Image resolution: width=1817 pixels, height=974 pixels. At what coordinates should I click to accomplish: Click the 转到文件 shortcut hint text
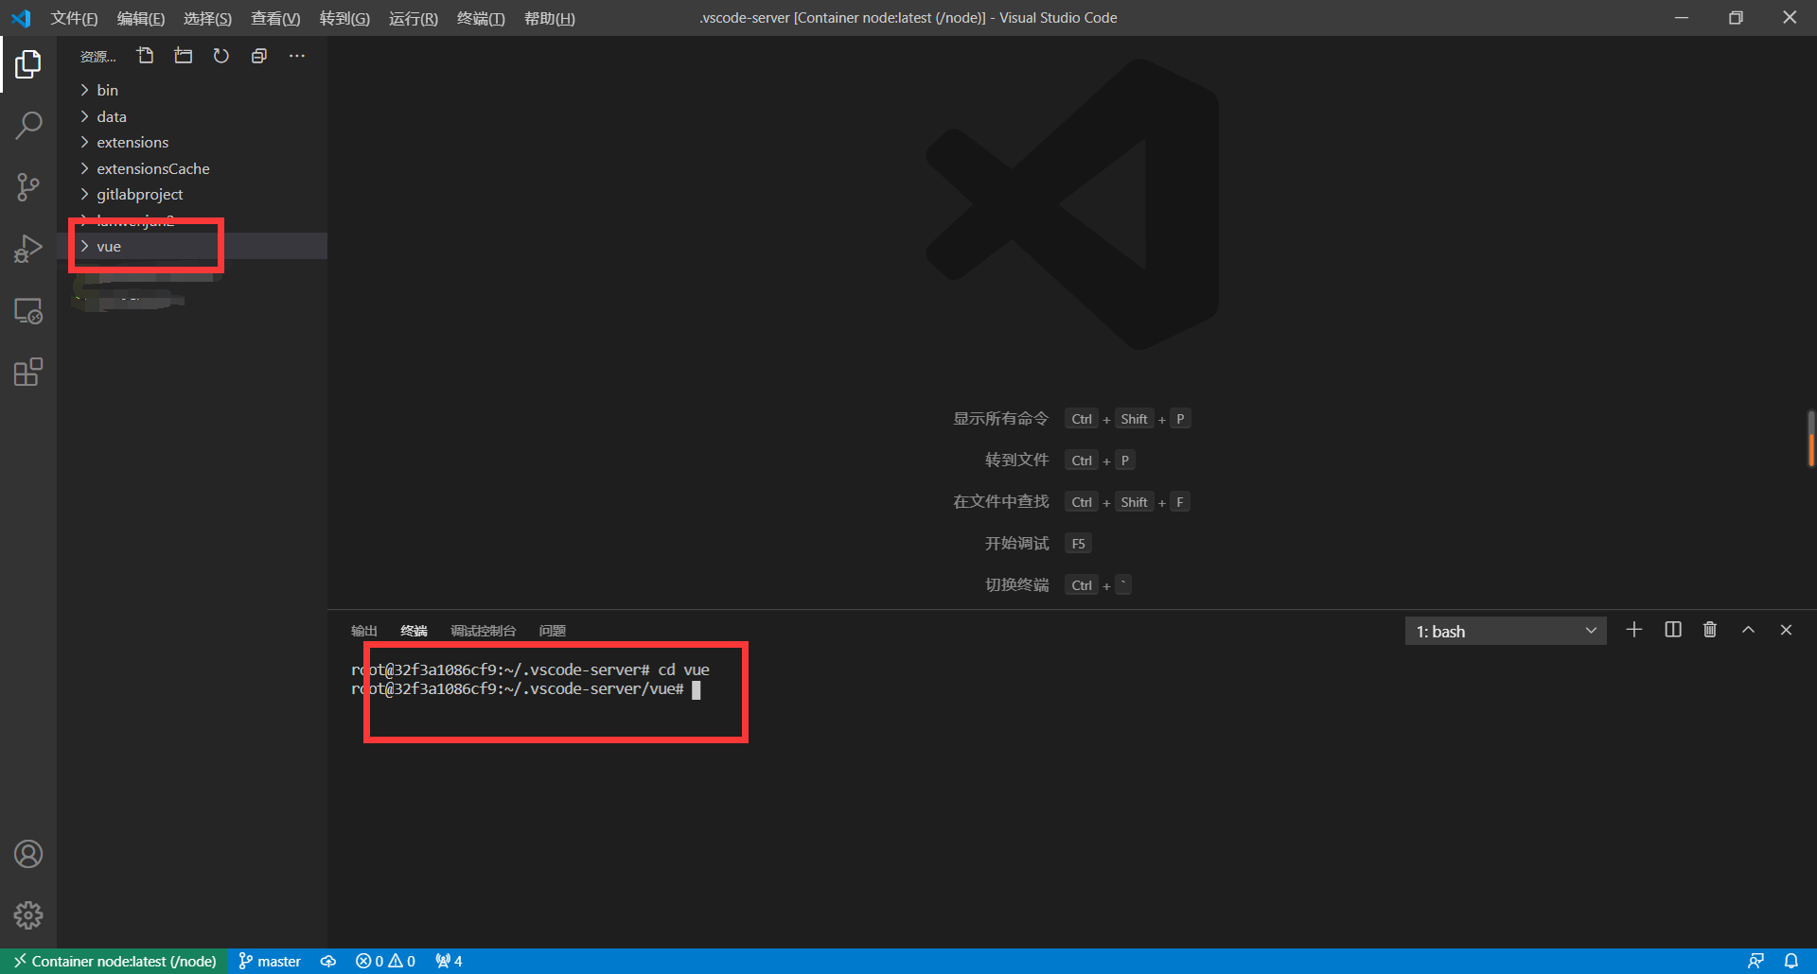point(1016,460)
